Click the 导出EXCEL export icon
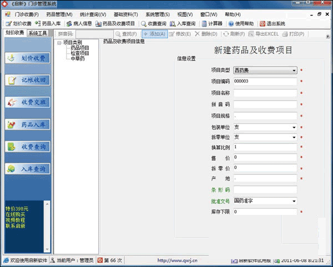 coord(251,34)
